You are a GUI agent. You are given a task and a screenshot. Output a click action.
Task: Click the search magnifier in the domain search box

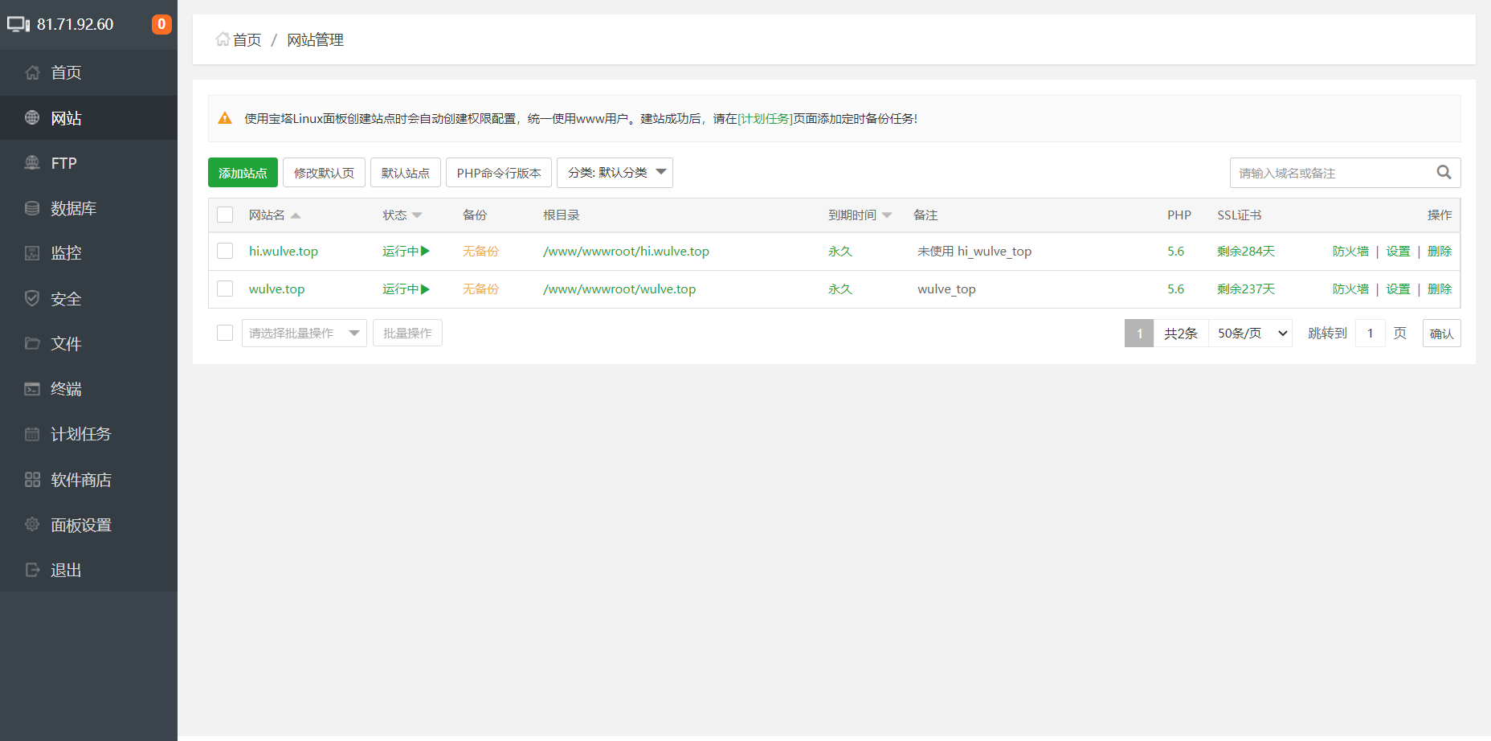click(1444, 172)
